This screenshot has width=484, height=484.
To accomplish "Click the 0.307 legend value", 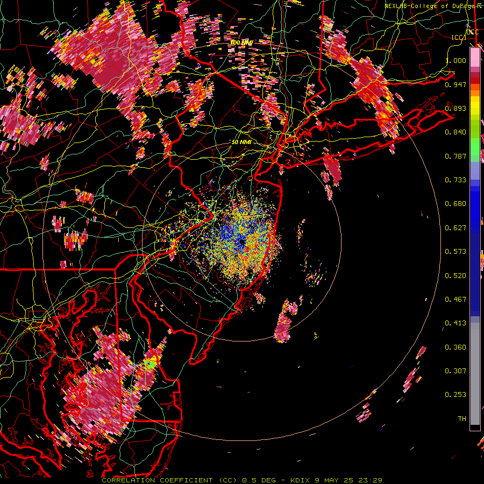I will tap(455, 371).
